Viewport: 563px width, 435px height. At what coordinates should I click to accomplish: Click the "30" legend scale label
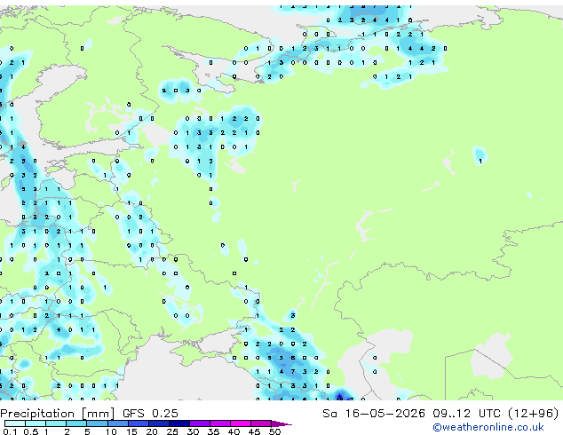click(193, 431)
